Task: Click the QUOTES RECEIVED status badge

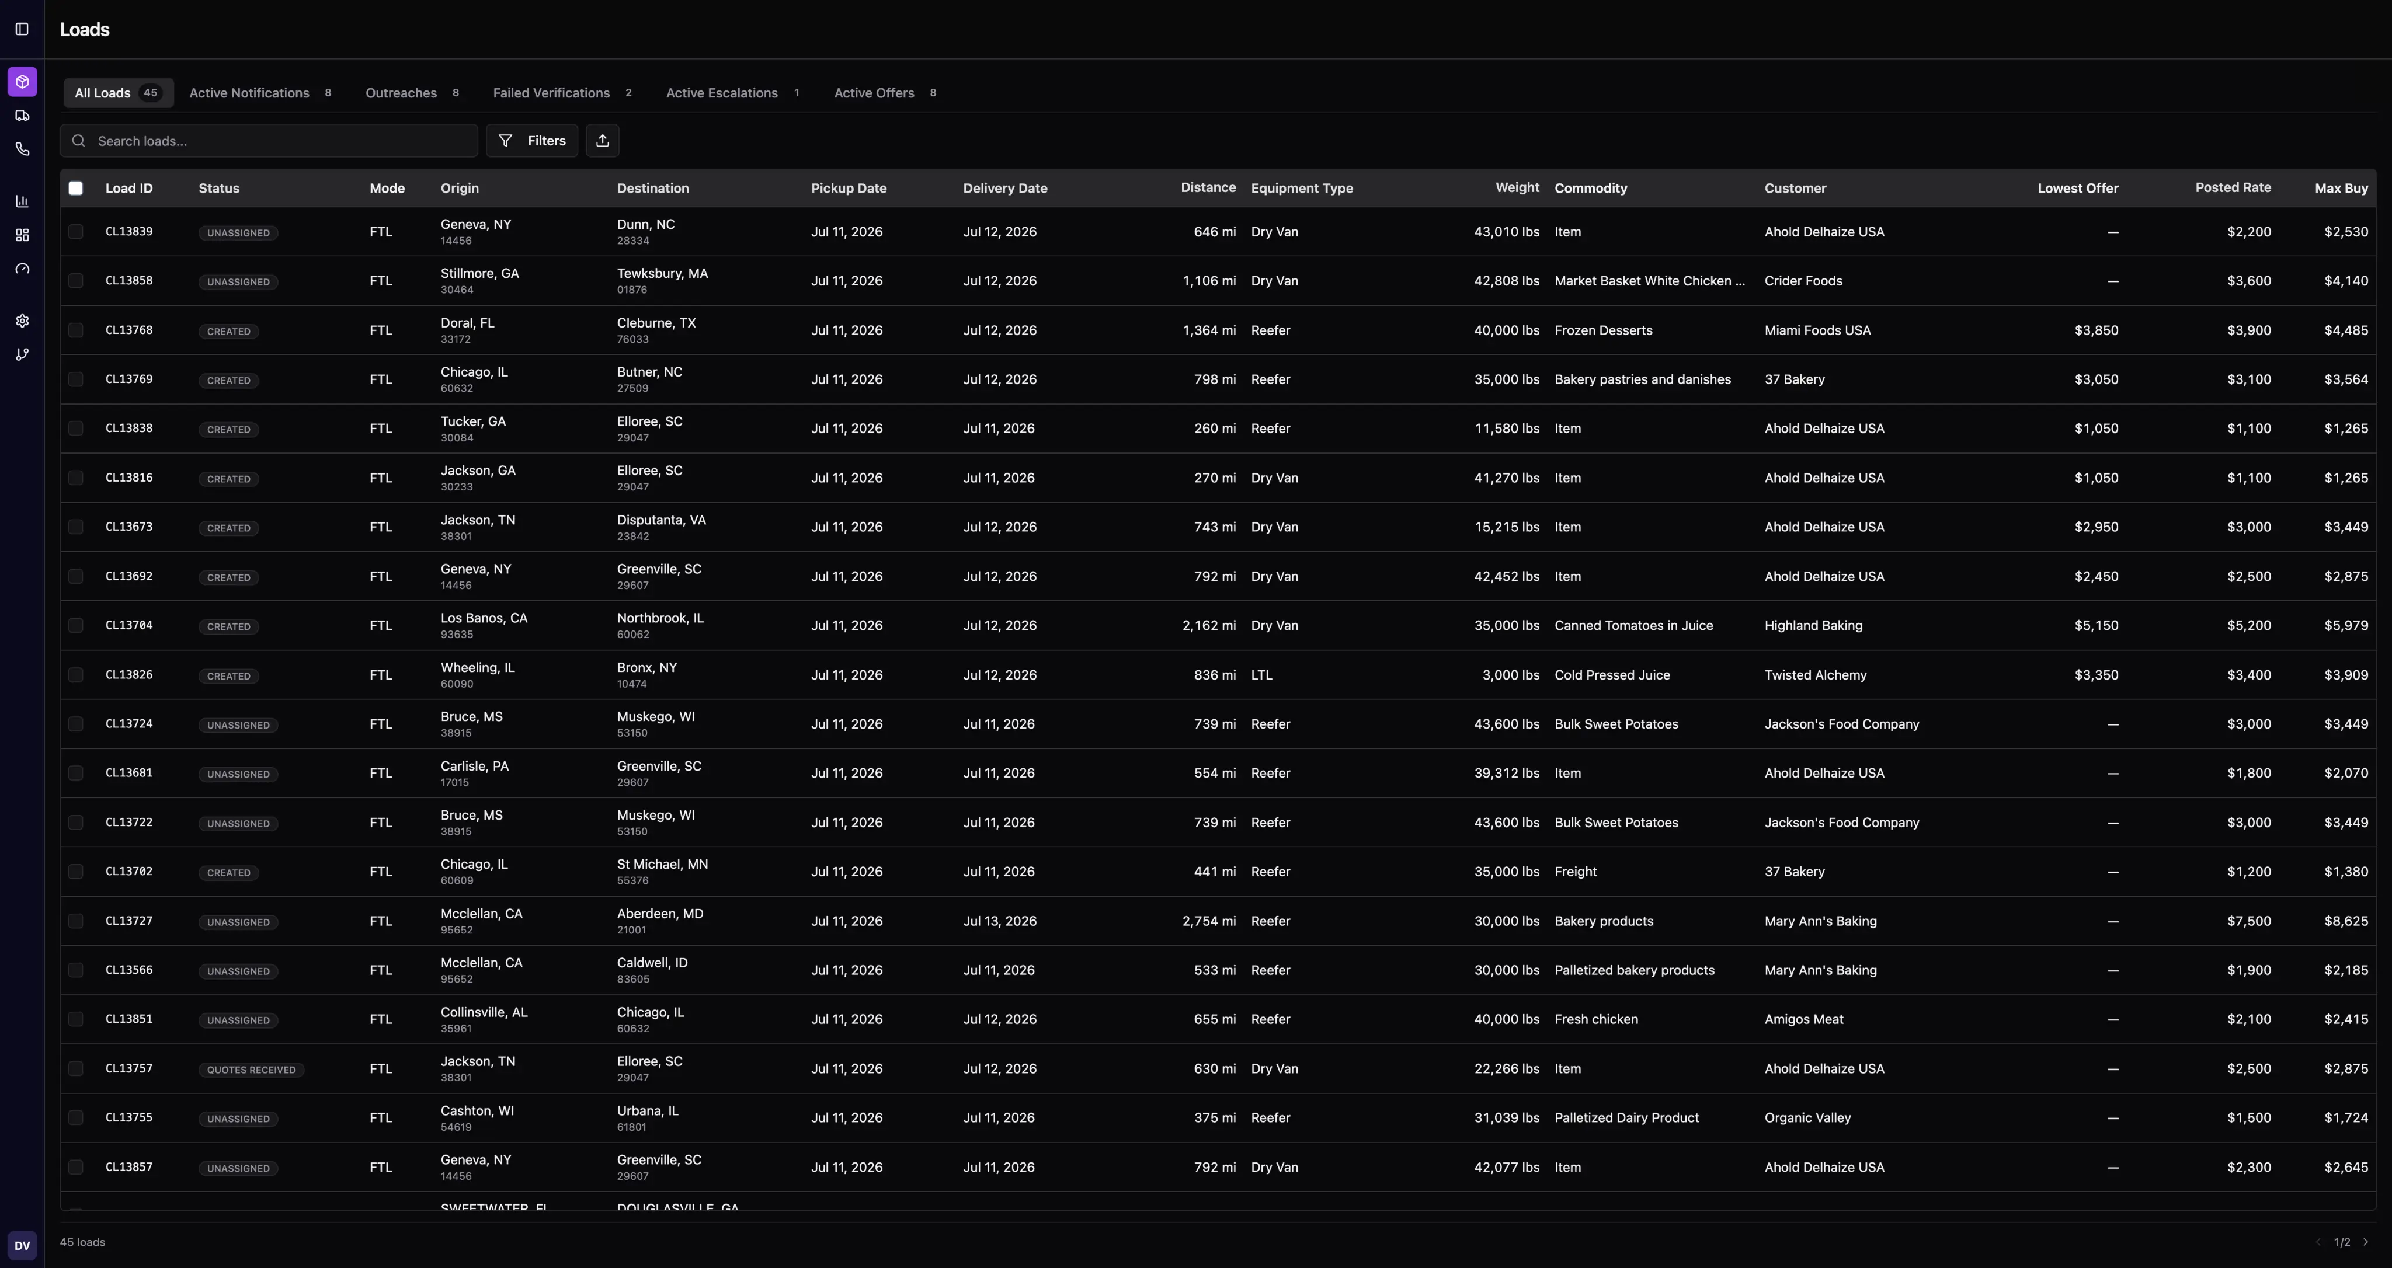Action: (252, 1070)
